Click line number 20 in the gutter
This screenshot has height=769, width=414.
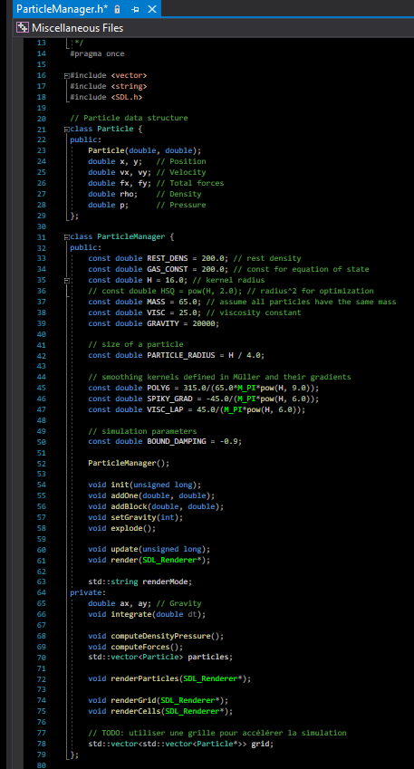click(41, 118)
